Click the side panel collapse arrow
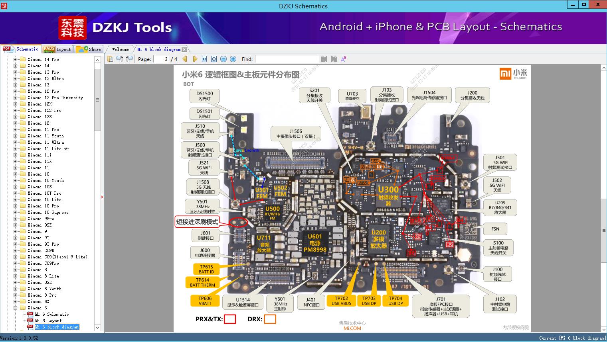The image size is (607, 342). click(x=103, y=197)
